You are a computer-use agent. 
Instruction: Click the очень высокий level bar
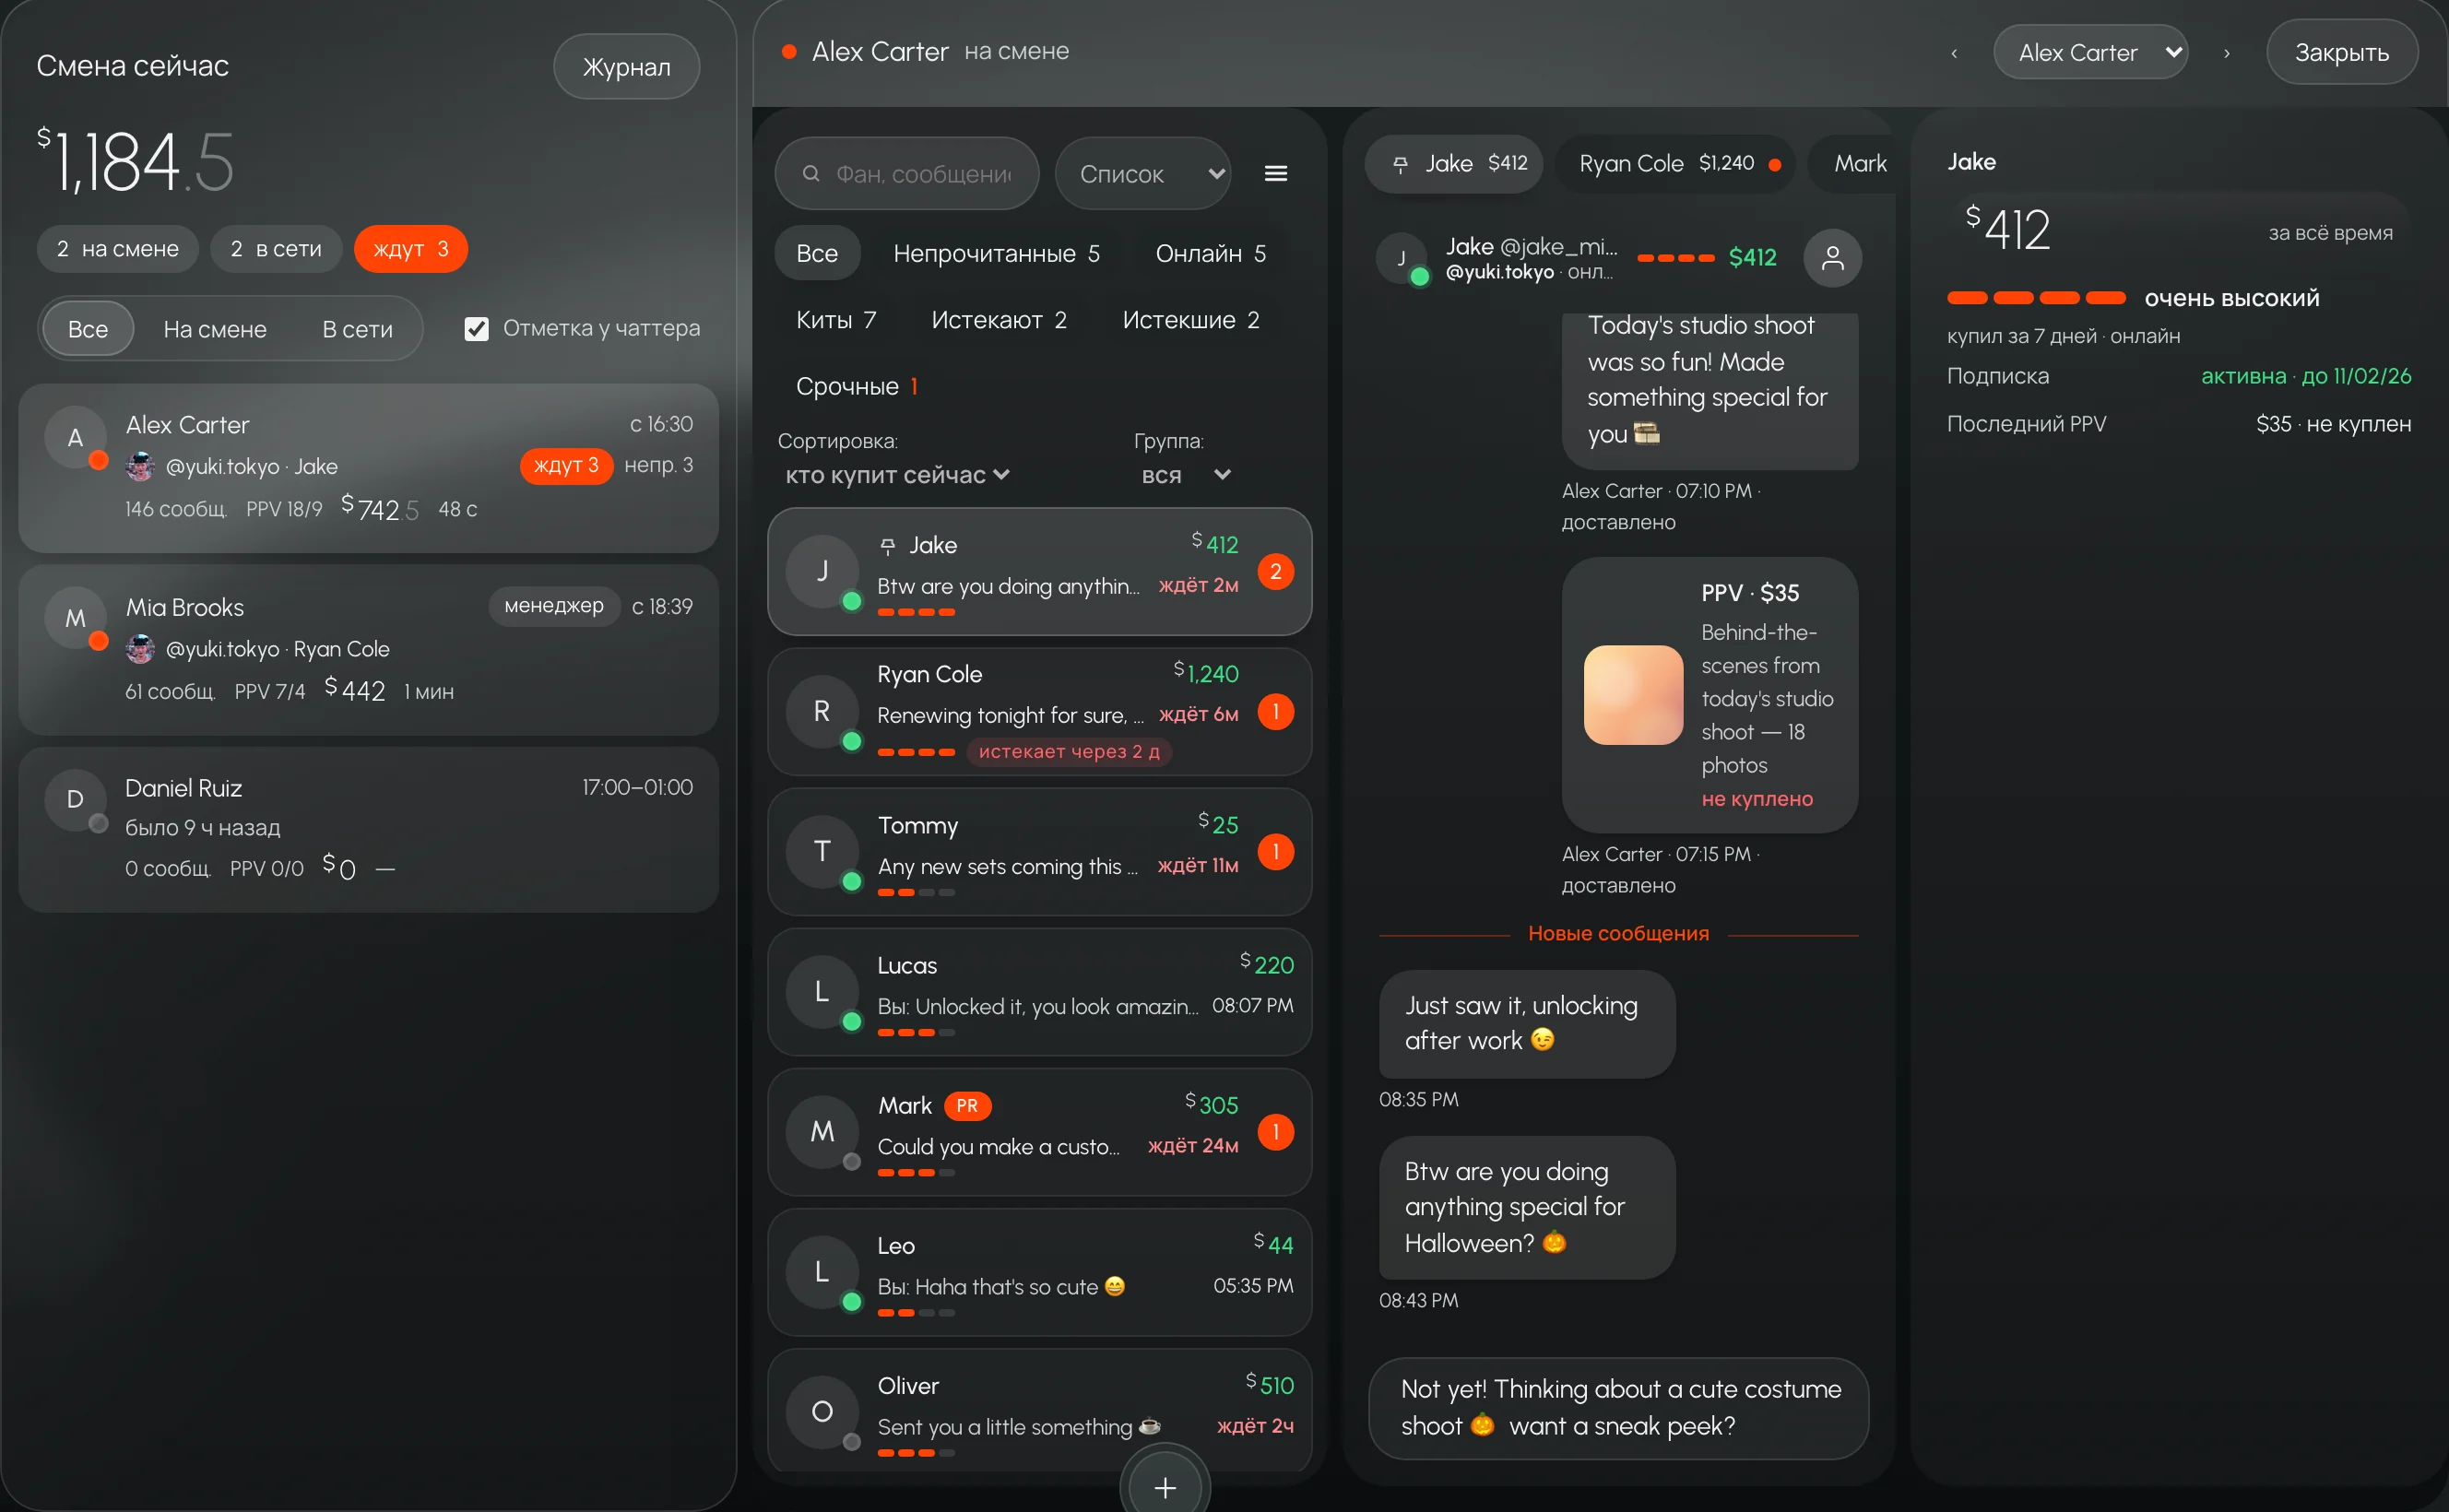[x=2036, y=298]
